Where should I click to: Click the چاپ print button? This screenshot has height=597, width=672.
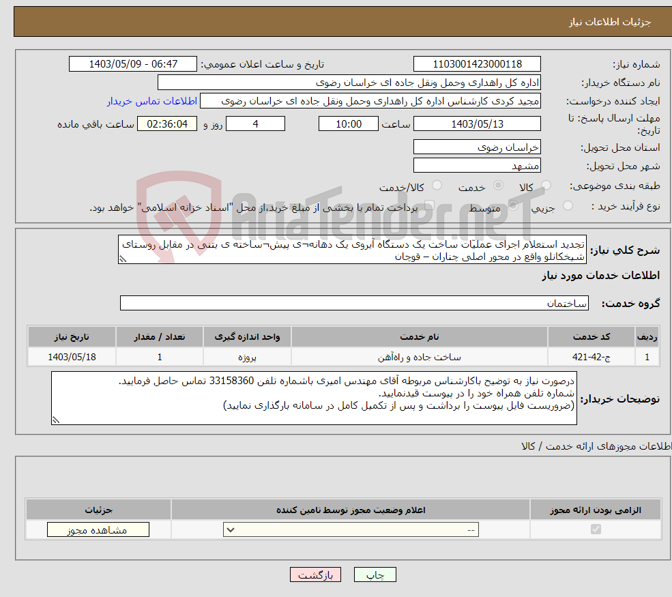375,574
